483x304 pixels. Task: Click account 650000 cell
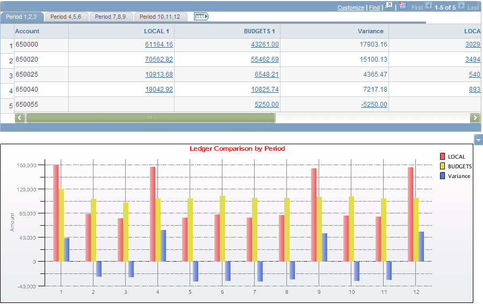point(27,45)
